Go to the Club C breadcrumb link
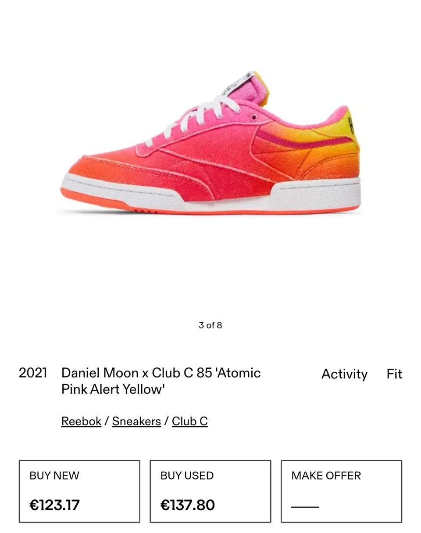The height and width of the screenshot is (533, 421). click(x=189, y=421)
